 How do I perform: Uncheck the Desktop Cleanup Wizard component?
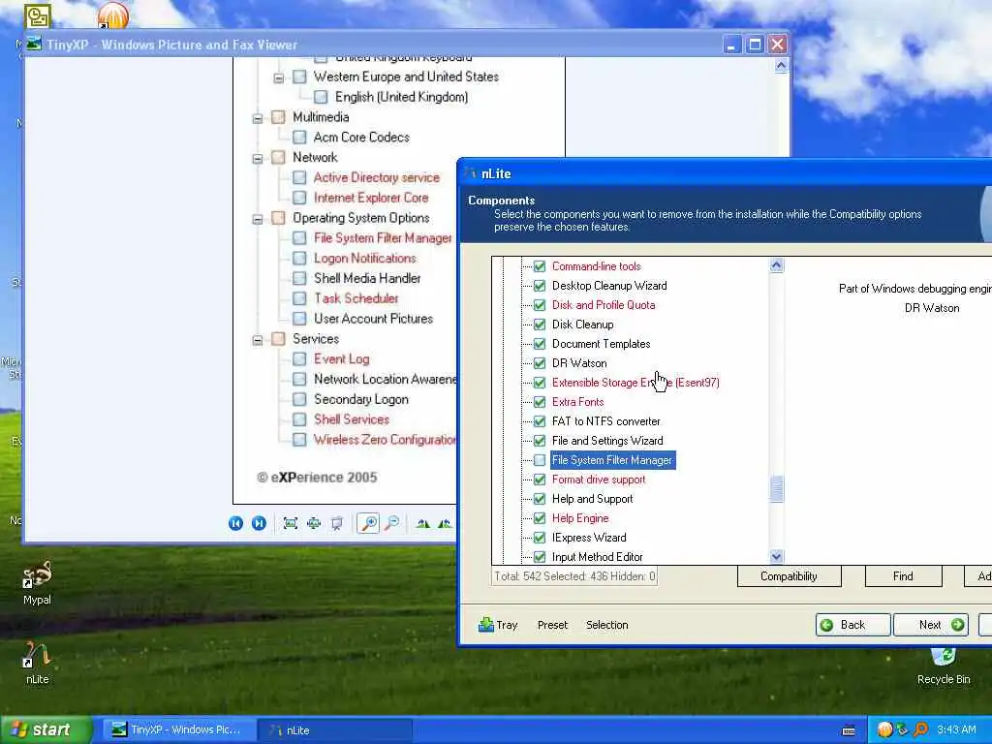(539, 286)
